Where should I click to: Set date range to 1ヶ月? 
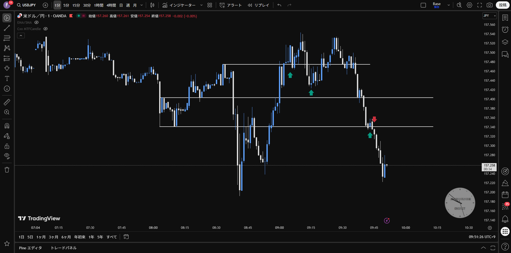[41, 237]
